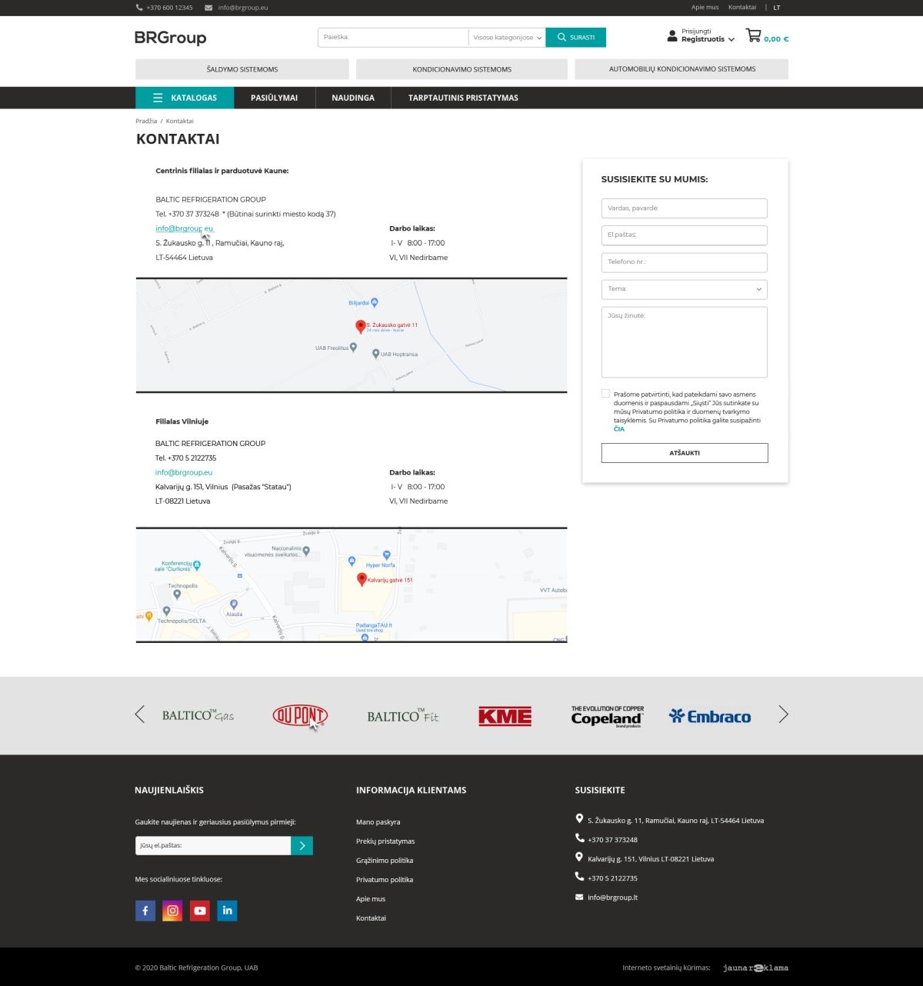Open privacy policy ČIA link

(x=619, y=429)
